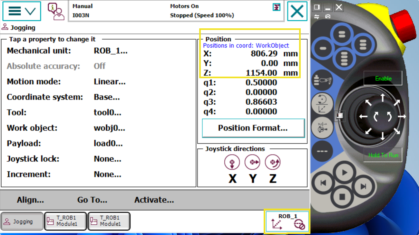Open the Tool tool0... selection

click(x=107, y=113)
